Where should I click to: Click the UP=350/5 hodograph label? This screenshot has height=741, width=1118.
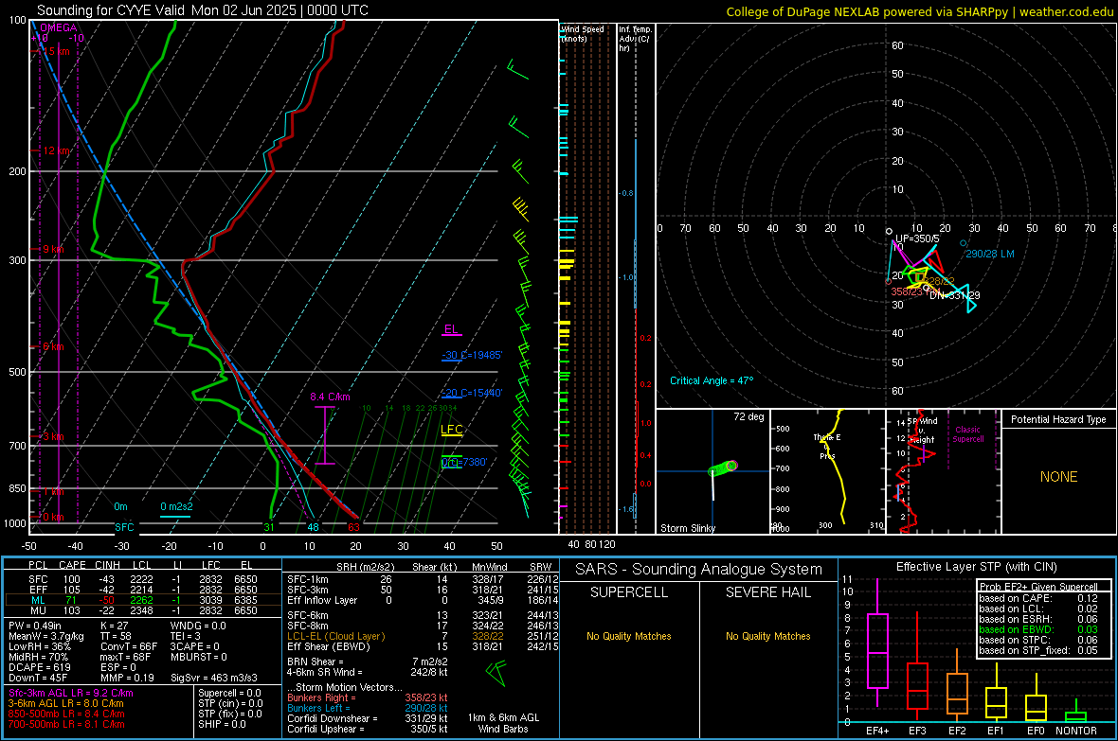pos(917,238)
